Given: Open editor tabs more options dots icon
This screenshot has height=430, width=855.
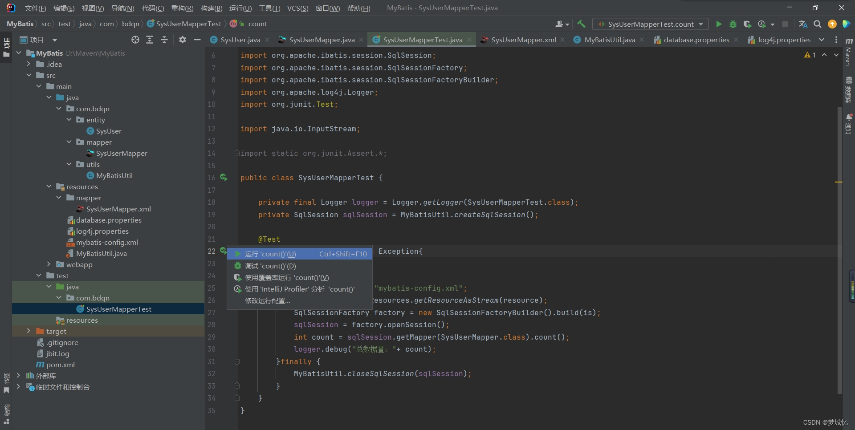Looking at the screenshot, I should tap(836, 40).
